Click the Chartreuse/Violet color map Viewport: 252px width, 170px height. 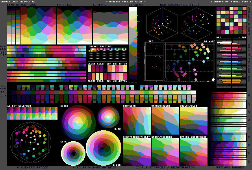[x=136, y=152]
